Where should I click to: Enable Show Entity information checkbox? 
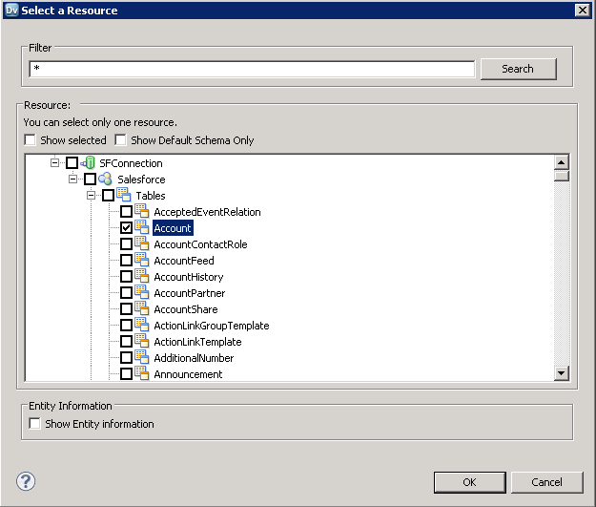tap(35, 424)
